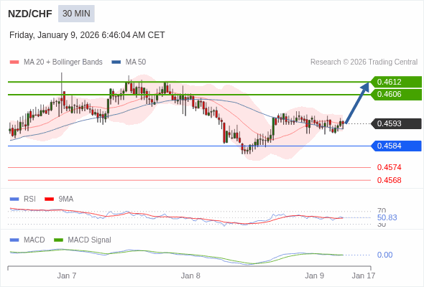The width and height of the screenshot is (424, 287).
Task: Click the 0.4593 current price tag
Action: 397,123
